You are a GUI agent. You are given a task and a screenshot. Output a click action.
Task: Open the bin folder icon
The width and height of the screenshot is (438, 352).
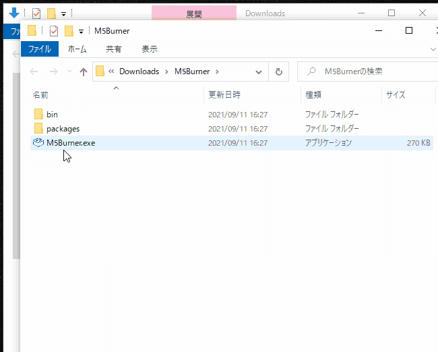[38, 115]
